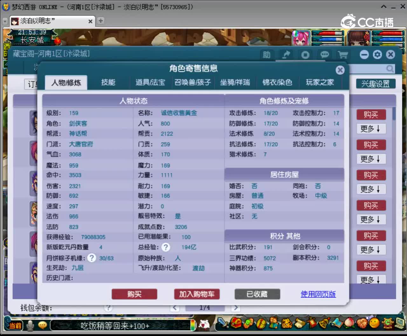Image resolution: width=407 pixels, height=336 pixels.
Task: Click the 长安城 location label
Action: click(32, 40)
